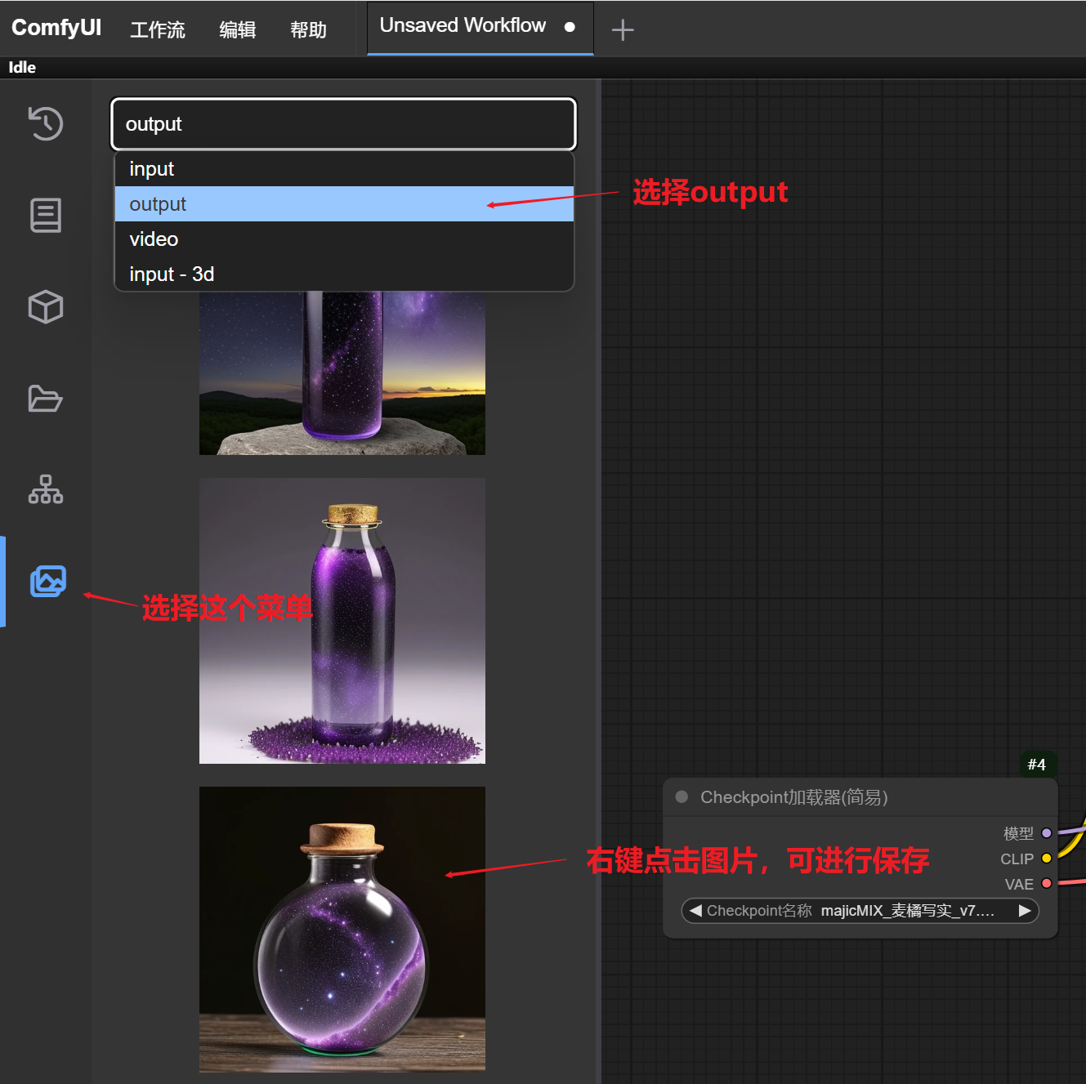Switch to the Unsaved Workflow tab
The width and height of the screenshot is (1086, 1084).
click(x=463, y=25)
